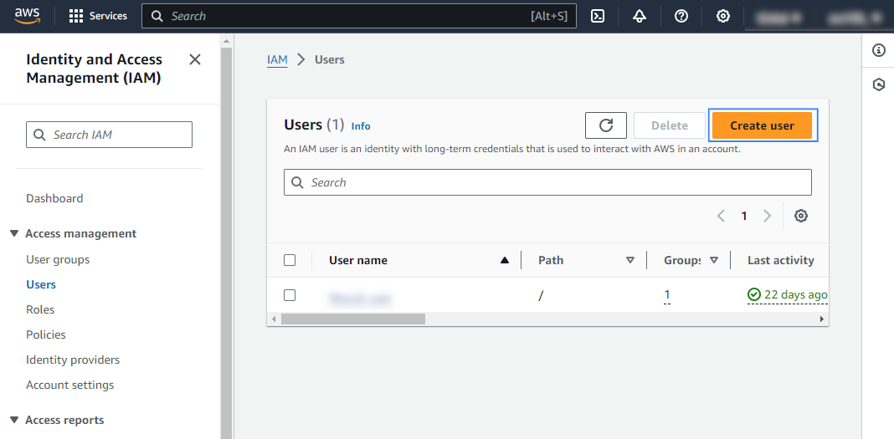This screenshot has width=894, height=439.
Task: Close the IAM navigation panel
Action: (195, 59)
